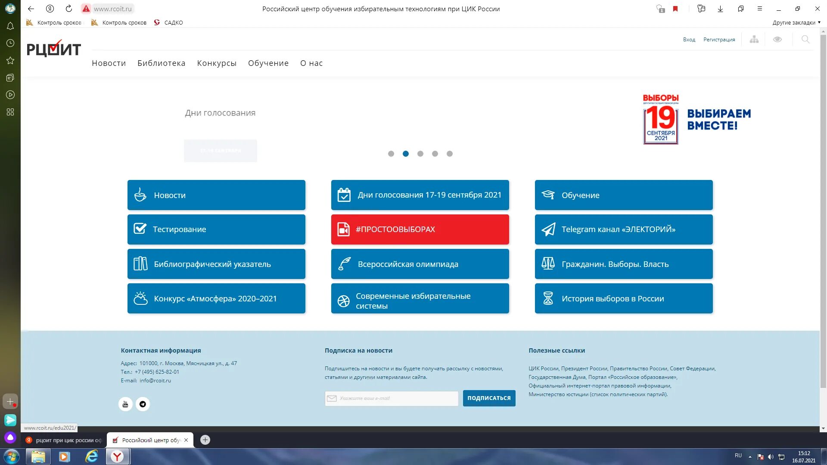
Task: Open the Yandex home icon in the toolbar
Action: (x=50, y=9)
